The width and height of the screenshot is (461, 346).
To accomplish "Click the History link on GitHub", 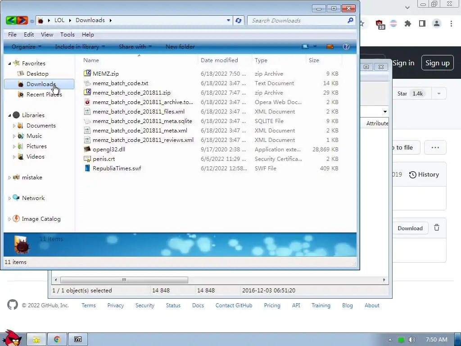I will point(424,174).
